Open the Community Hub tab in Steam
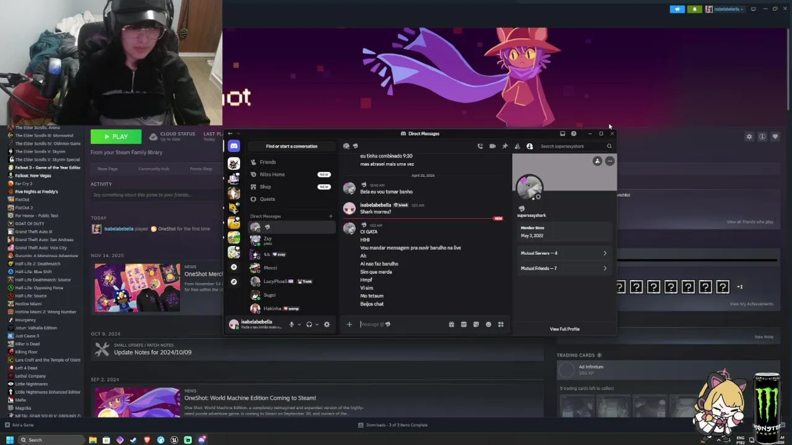792x445 pixels. [153, 169]
